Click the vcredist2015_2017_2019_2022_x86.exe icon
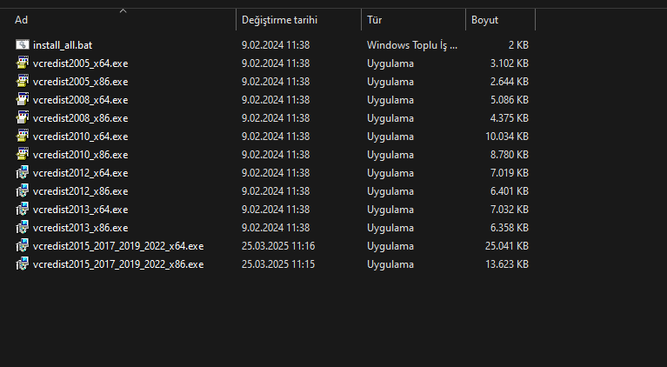The image size is (667, 367). click(x=23, y=264)
